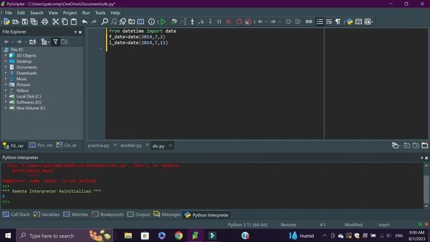Undo the last edit with the arrow icon

pyautogui.click(x=85, y=22)
